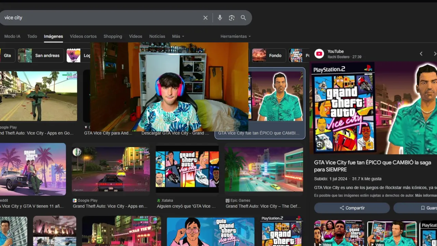Open the Xataka Vice City cover art thumbnail
The height and width of the screenshot is (246, 437).
187,169
